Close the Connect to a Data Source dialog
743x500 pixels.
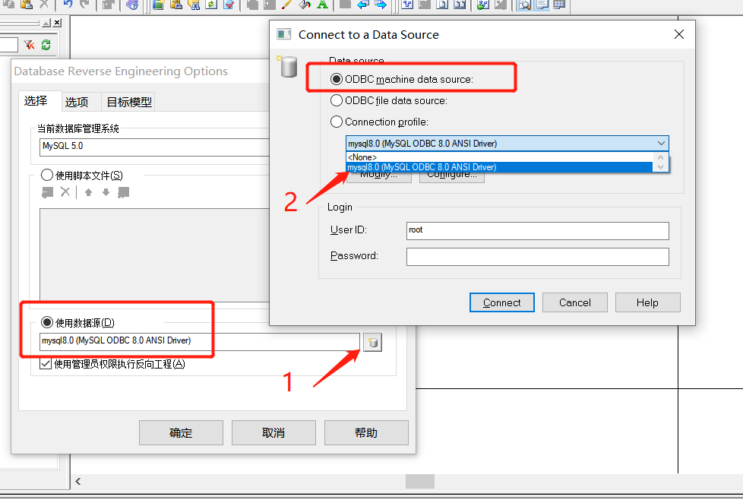[678, 34]
